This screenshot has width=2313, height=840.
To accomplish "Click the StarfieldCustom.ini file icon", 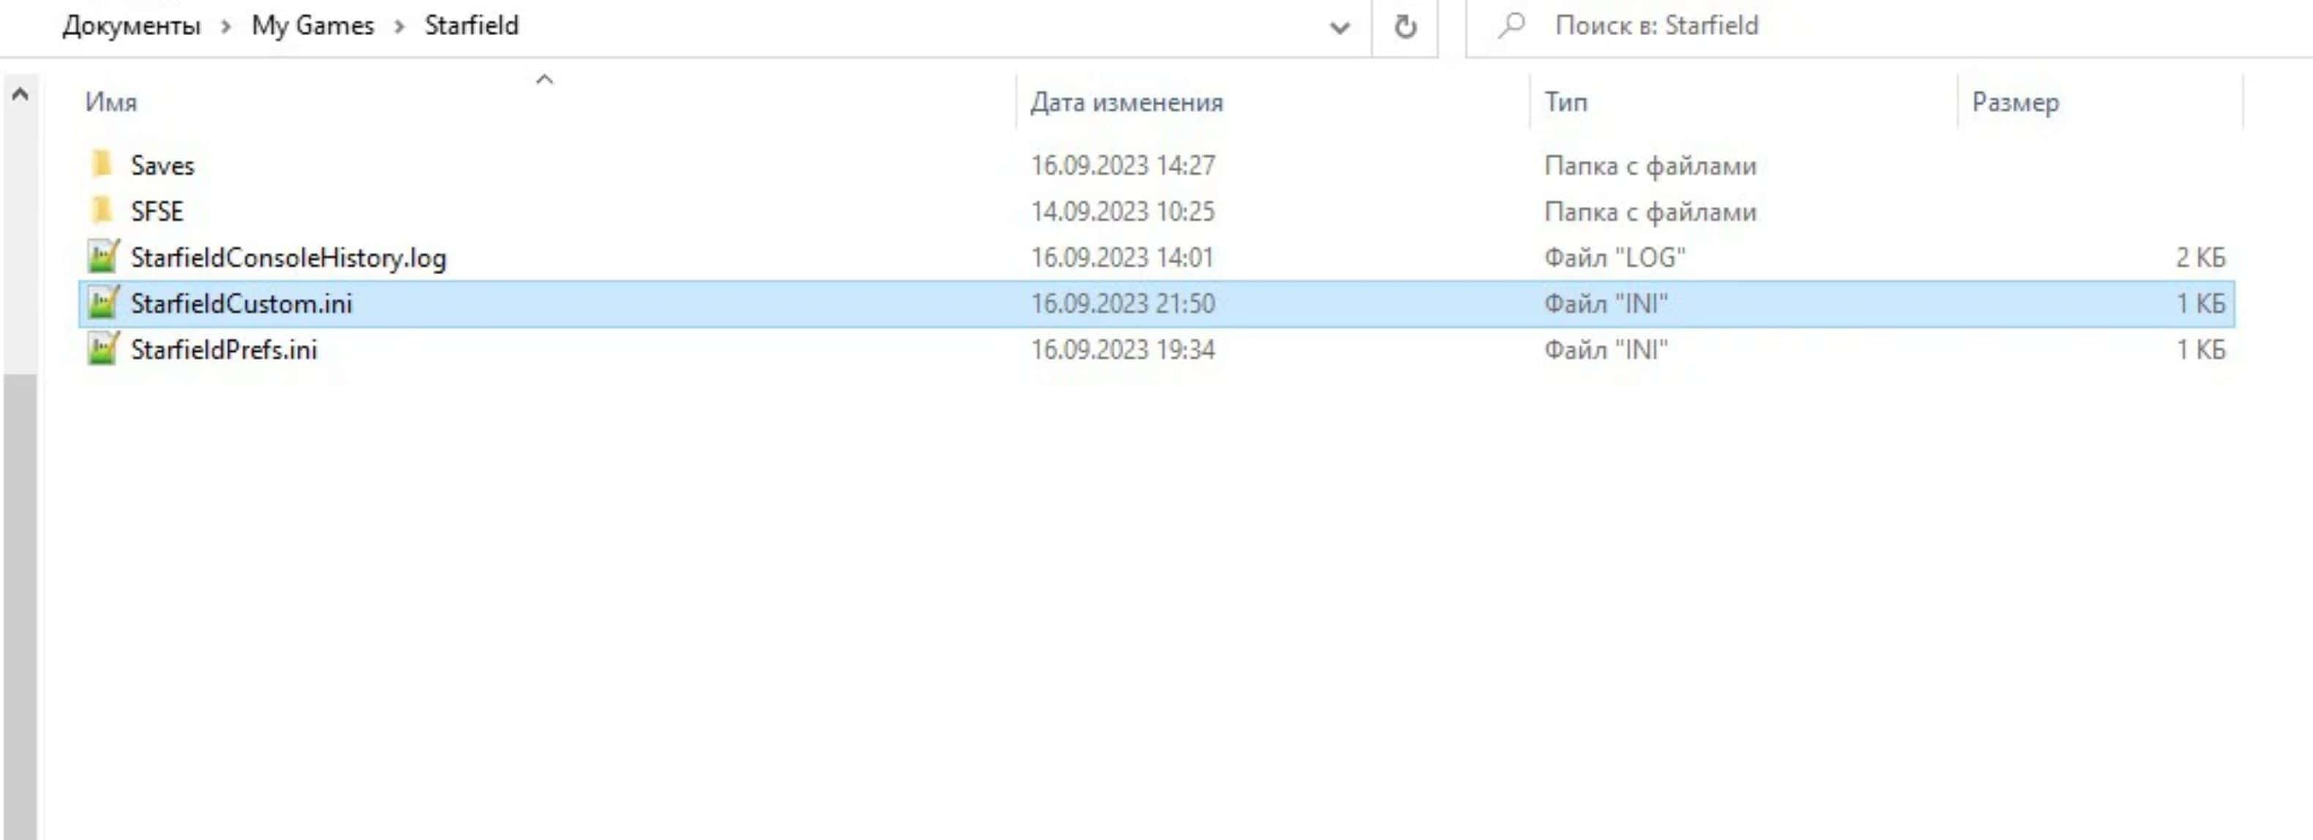I will pos(103,303).
